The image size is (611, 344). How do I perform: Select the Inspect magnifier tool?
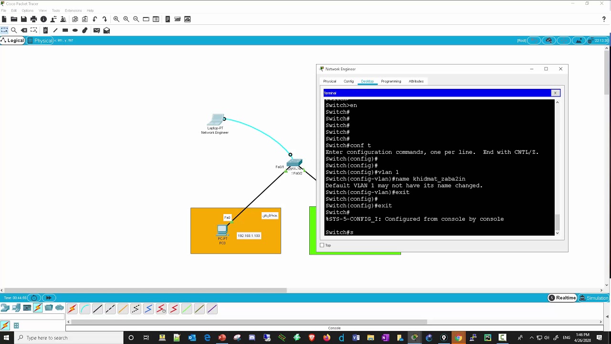(14, 30)
